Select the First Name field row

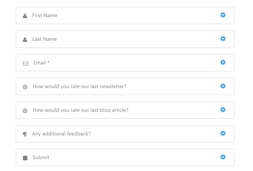125,16
